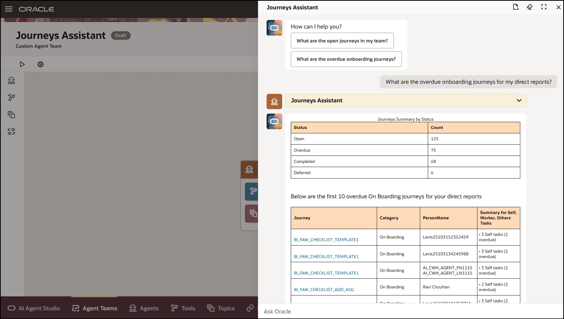This screenshot has height=319, width=564.
Task: Open Tools via the hammer icon in the sidebar
Action: (x=11, y=97)
